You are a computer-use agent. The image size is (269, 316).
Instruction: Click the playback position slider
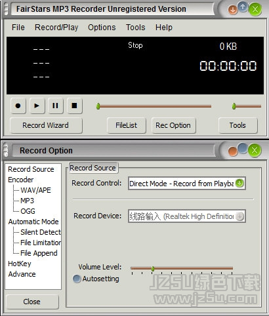click(154, 106)
